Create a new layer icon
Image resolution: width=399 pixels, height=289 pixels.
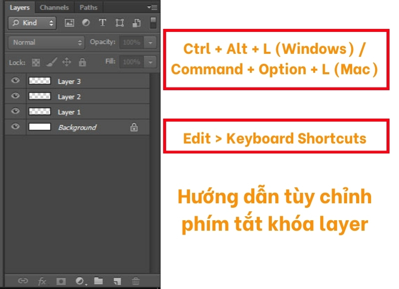pos(117,281)
